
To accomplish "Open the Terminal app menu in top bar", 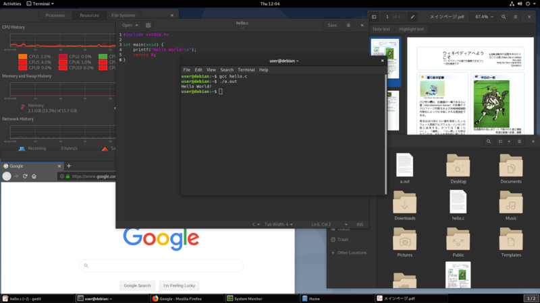I will point(40,4).
